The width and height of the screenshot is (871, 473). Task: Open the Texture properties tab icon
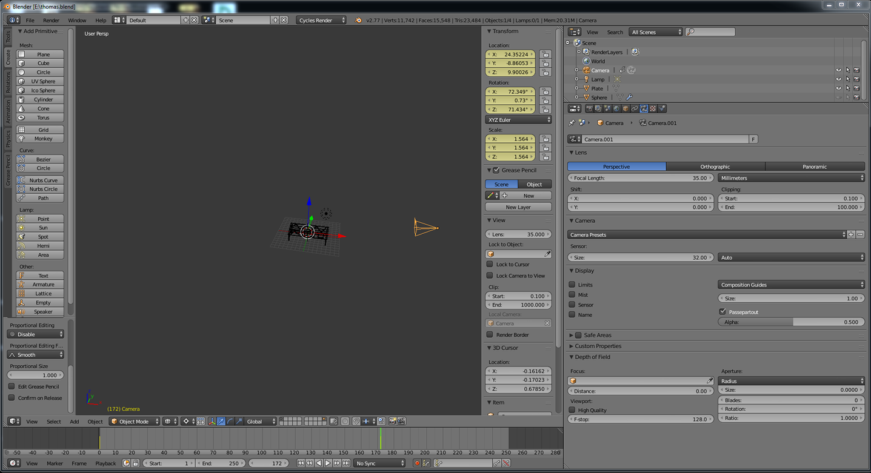[653, 109]
